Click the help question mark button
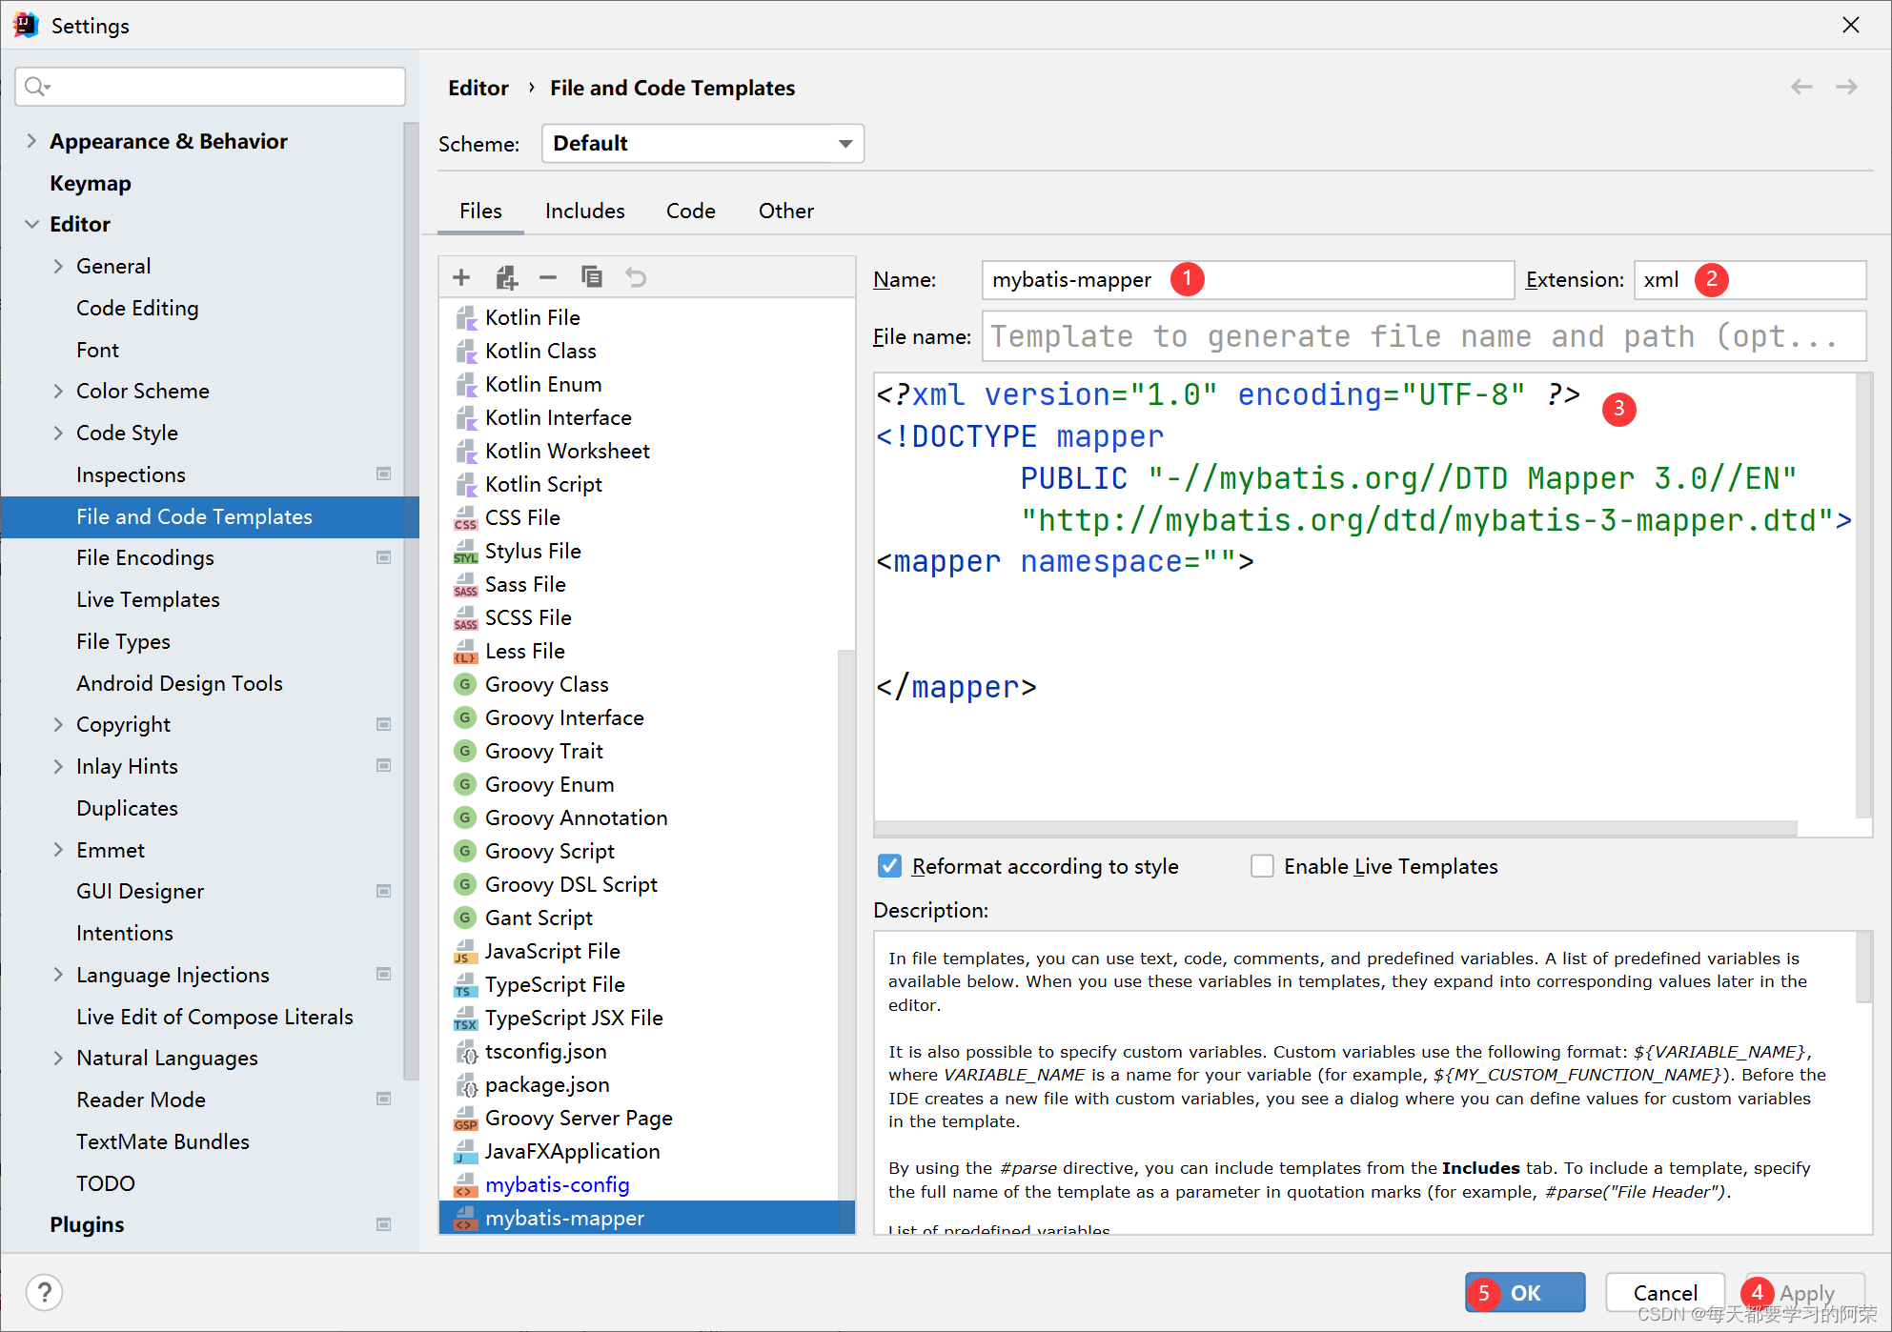Viewport: 1892px width, 1332px height. (45, 1293)
